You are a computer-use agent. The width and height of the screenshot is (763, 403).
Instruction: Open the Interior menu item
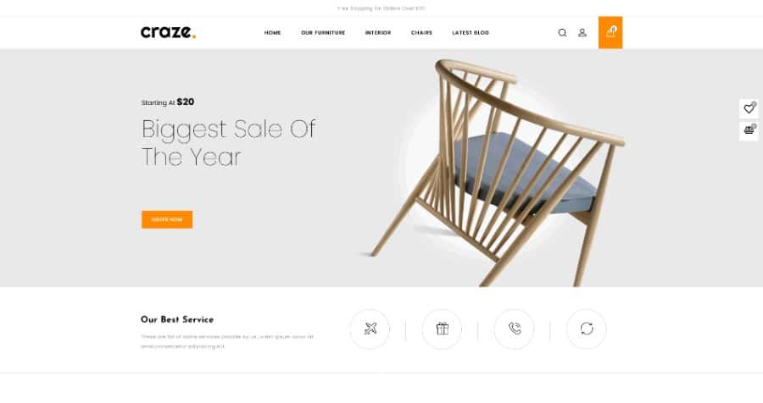[x=378, y=32]
